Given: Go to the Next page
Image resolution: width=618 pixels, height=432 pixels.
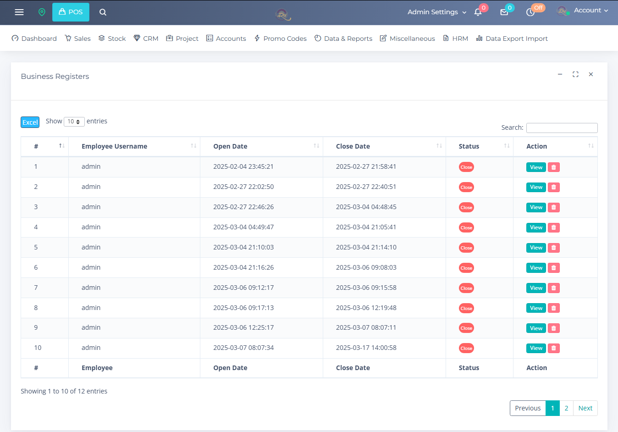Looking at the screenshot, I should point(585,408).
